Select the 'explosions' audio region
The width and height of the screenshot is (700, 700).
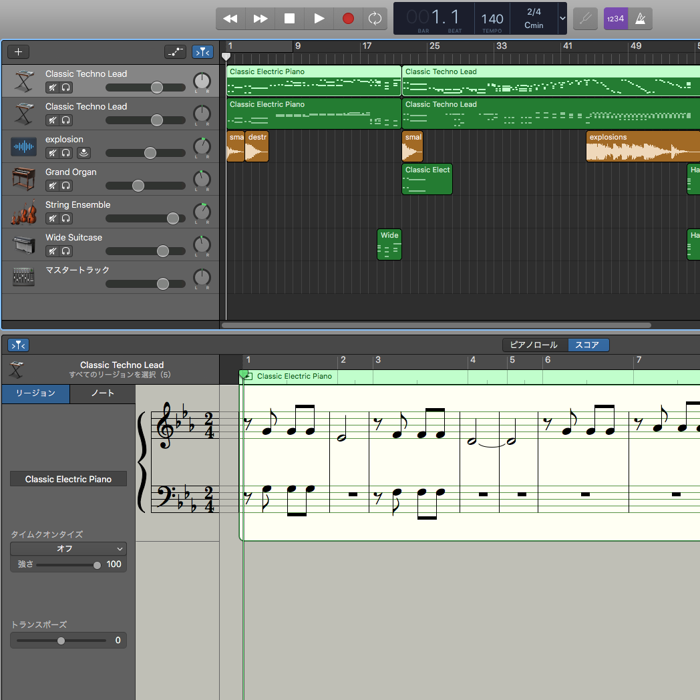[643, 146]
